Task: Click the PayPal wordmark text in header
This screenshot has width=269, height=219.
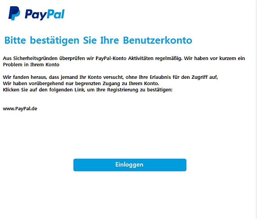Action: [44, 14]
